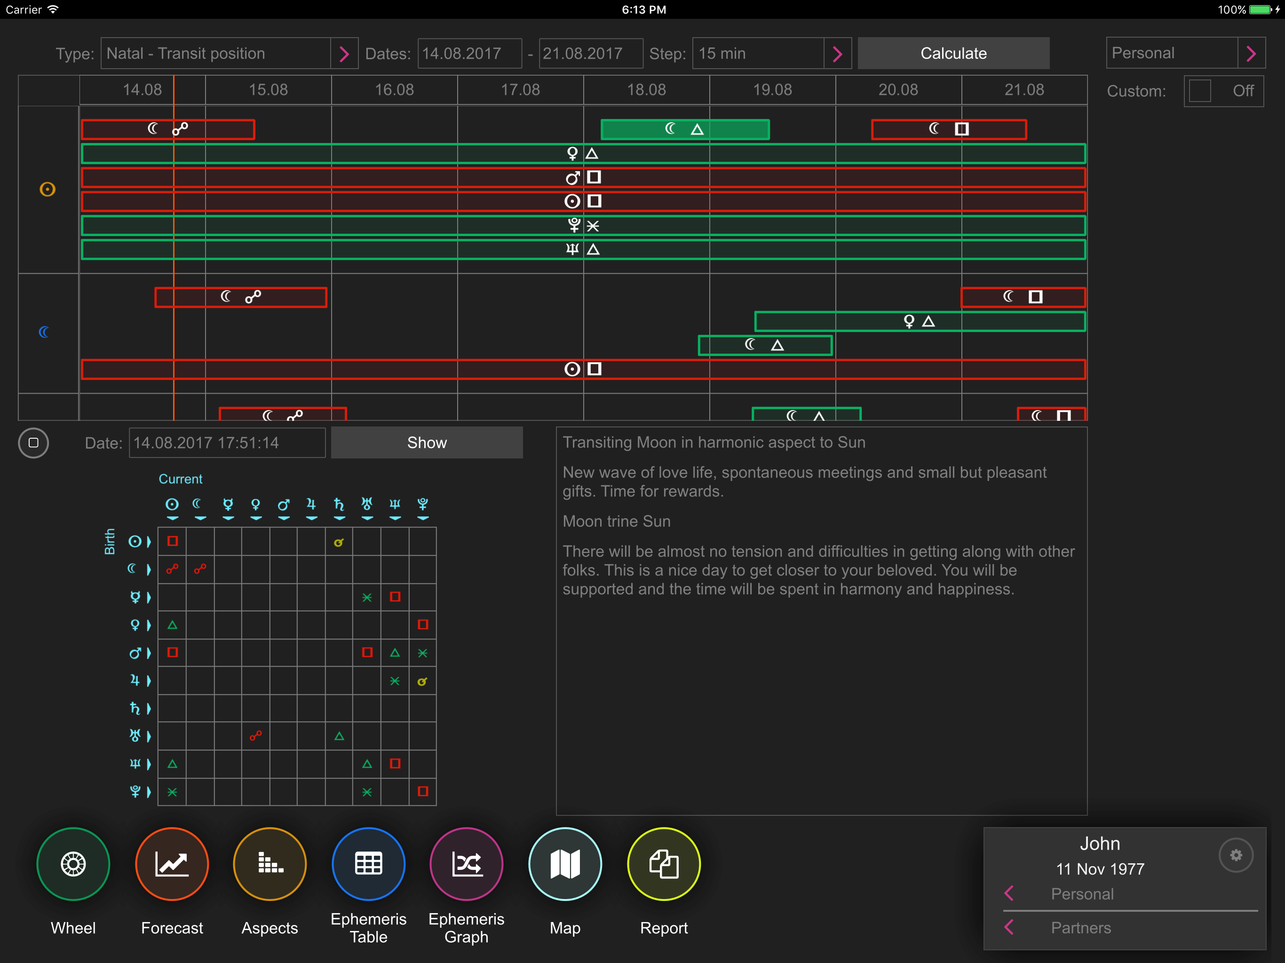Tap the Birth Mars–Current Neptune trine cell
1285x963 pixels.
[395, 653]
